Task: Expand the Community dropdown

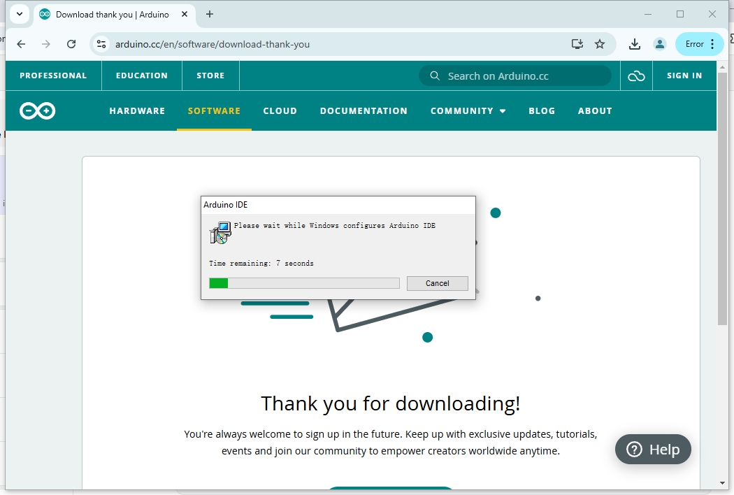Action: (x=468, y=111)
